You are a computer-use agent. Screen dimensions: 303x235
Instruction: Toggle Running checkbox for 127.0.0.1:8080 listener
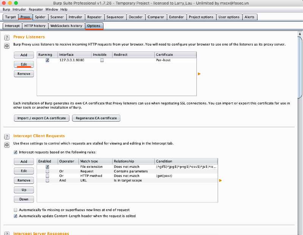(47, 60)
